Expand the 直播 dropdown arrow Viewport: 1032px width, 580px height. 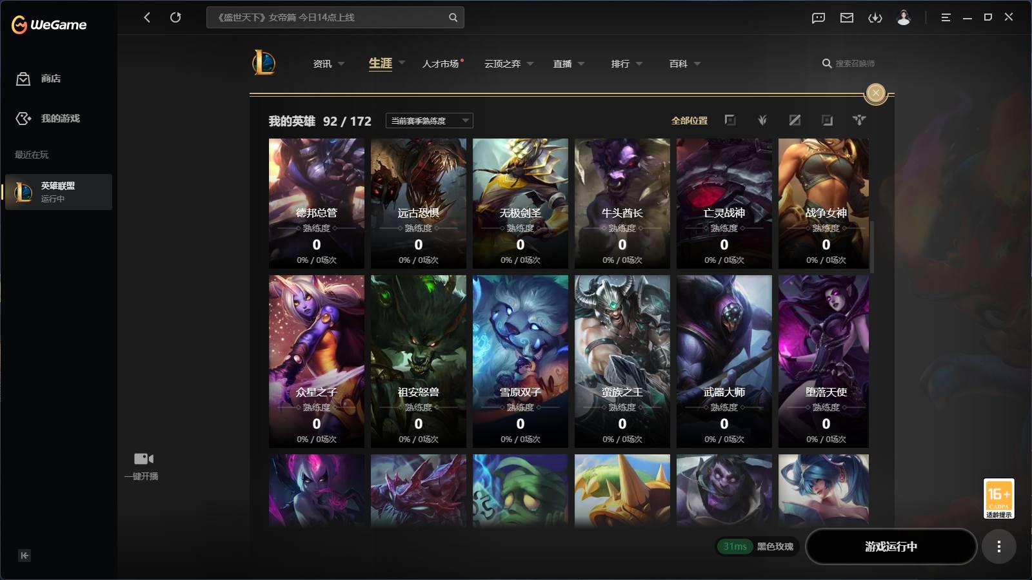click(x=581, y=64)
